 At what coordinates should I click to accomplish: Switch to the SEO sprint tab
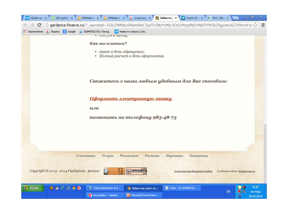click(62, 18)
